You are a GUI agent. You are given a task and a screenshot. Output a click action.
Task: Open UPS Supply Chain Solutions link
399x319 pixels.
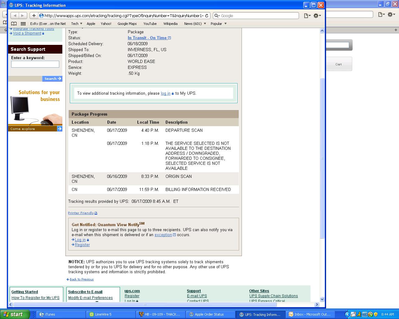[x=274, y=296]
